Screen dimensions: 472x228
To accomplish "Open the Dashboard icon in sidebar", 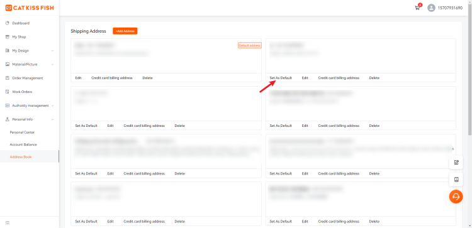I will pos(8,23).
